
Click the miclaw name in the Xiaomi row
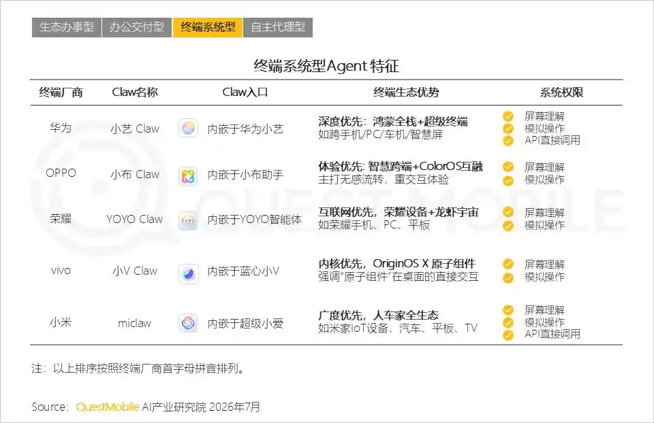(134, 323)
